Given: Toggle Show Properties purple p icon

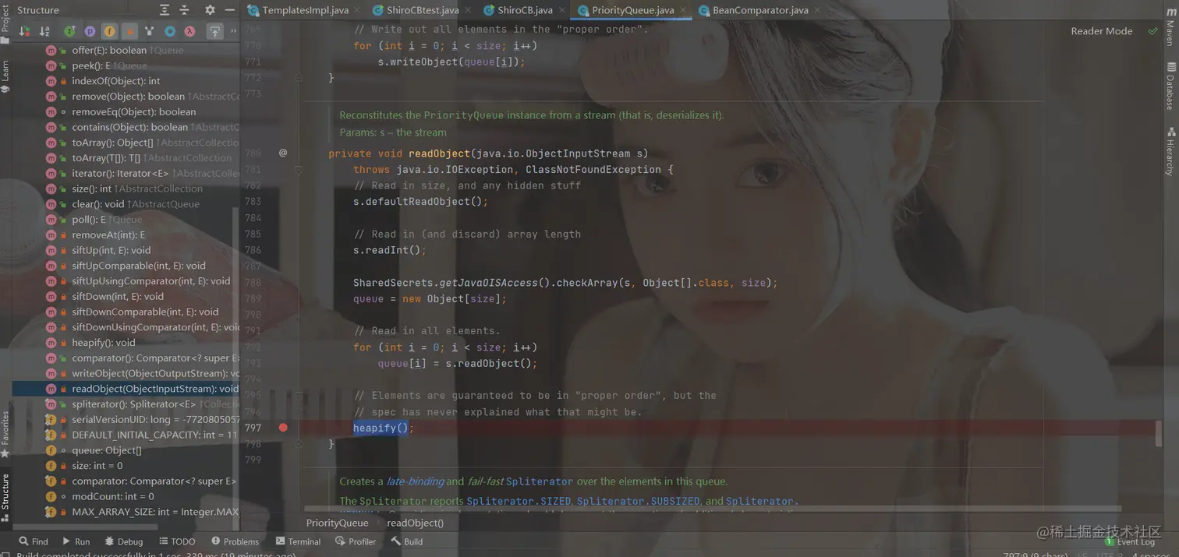Looking at the screenshot, I should pyautogui.click(x=90, y=31).
